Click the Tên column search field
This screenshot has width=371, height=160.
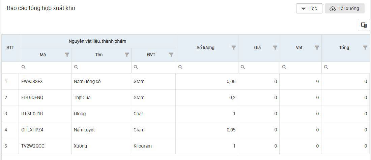[104, 67]
